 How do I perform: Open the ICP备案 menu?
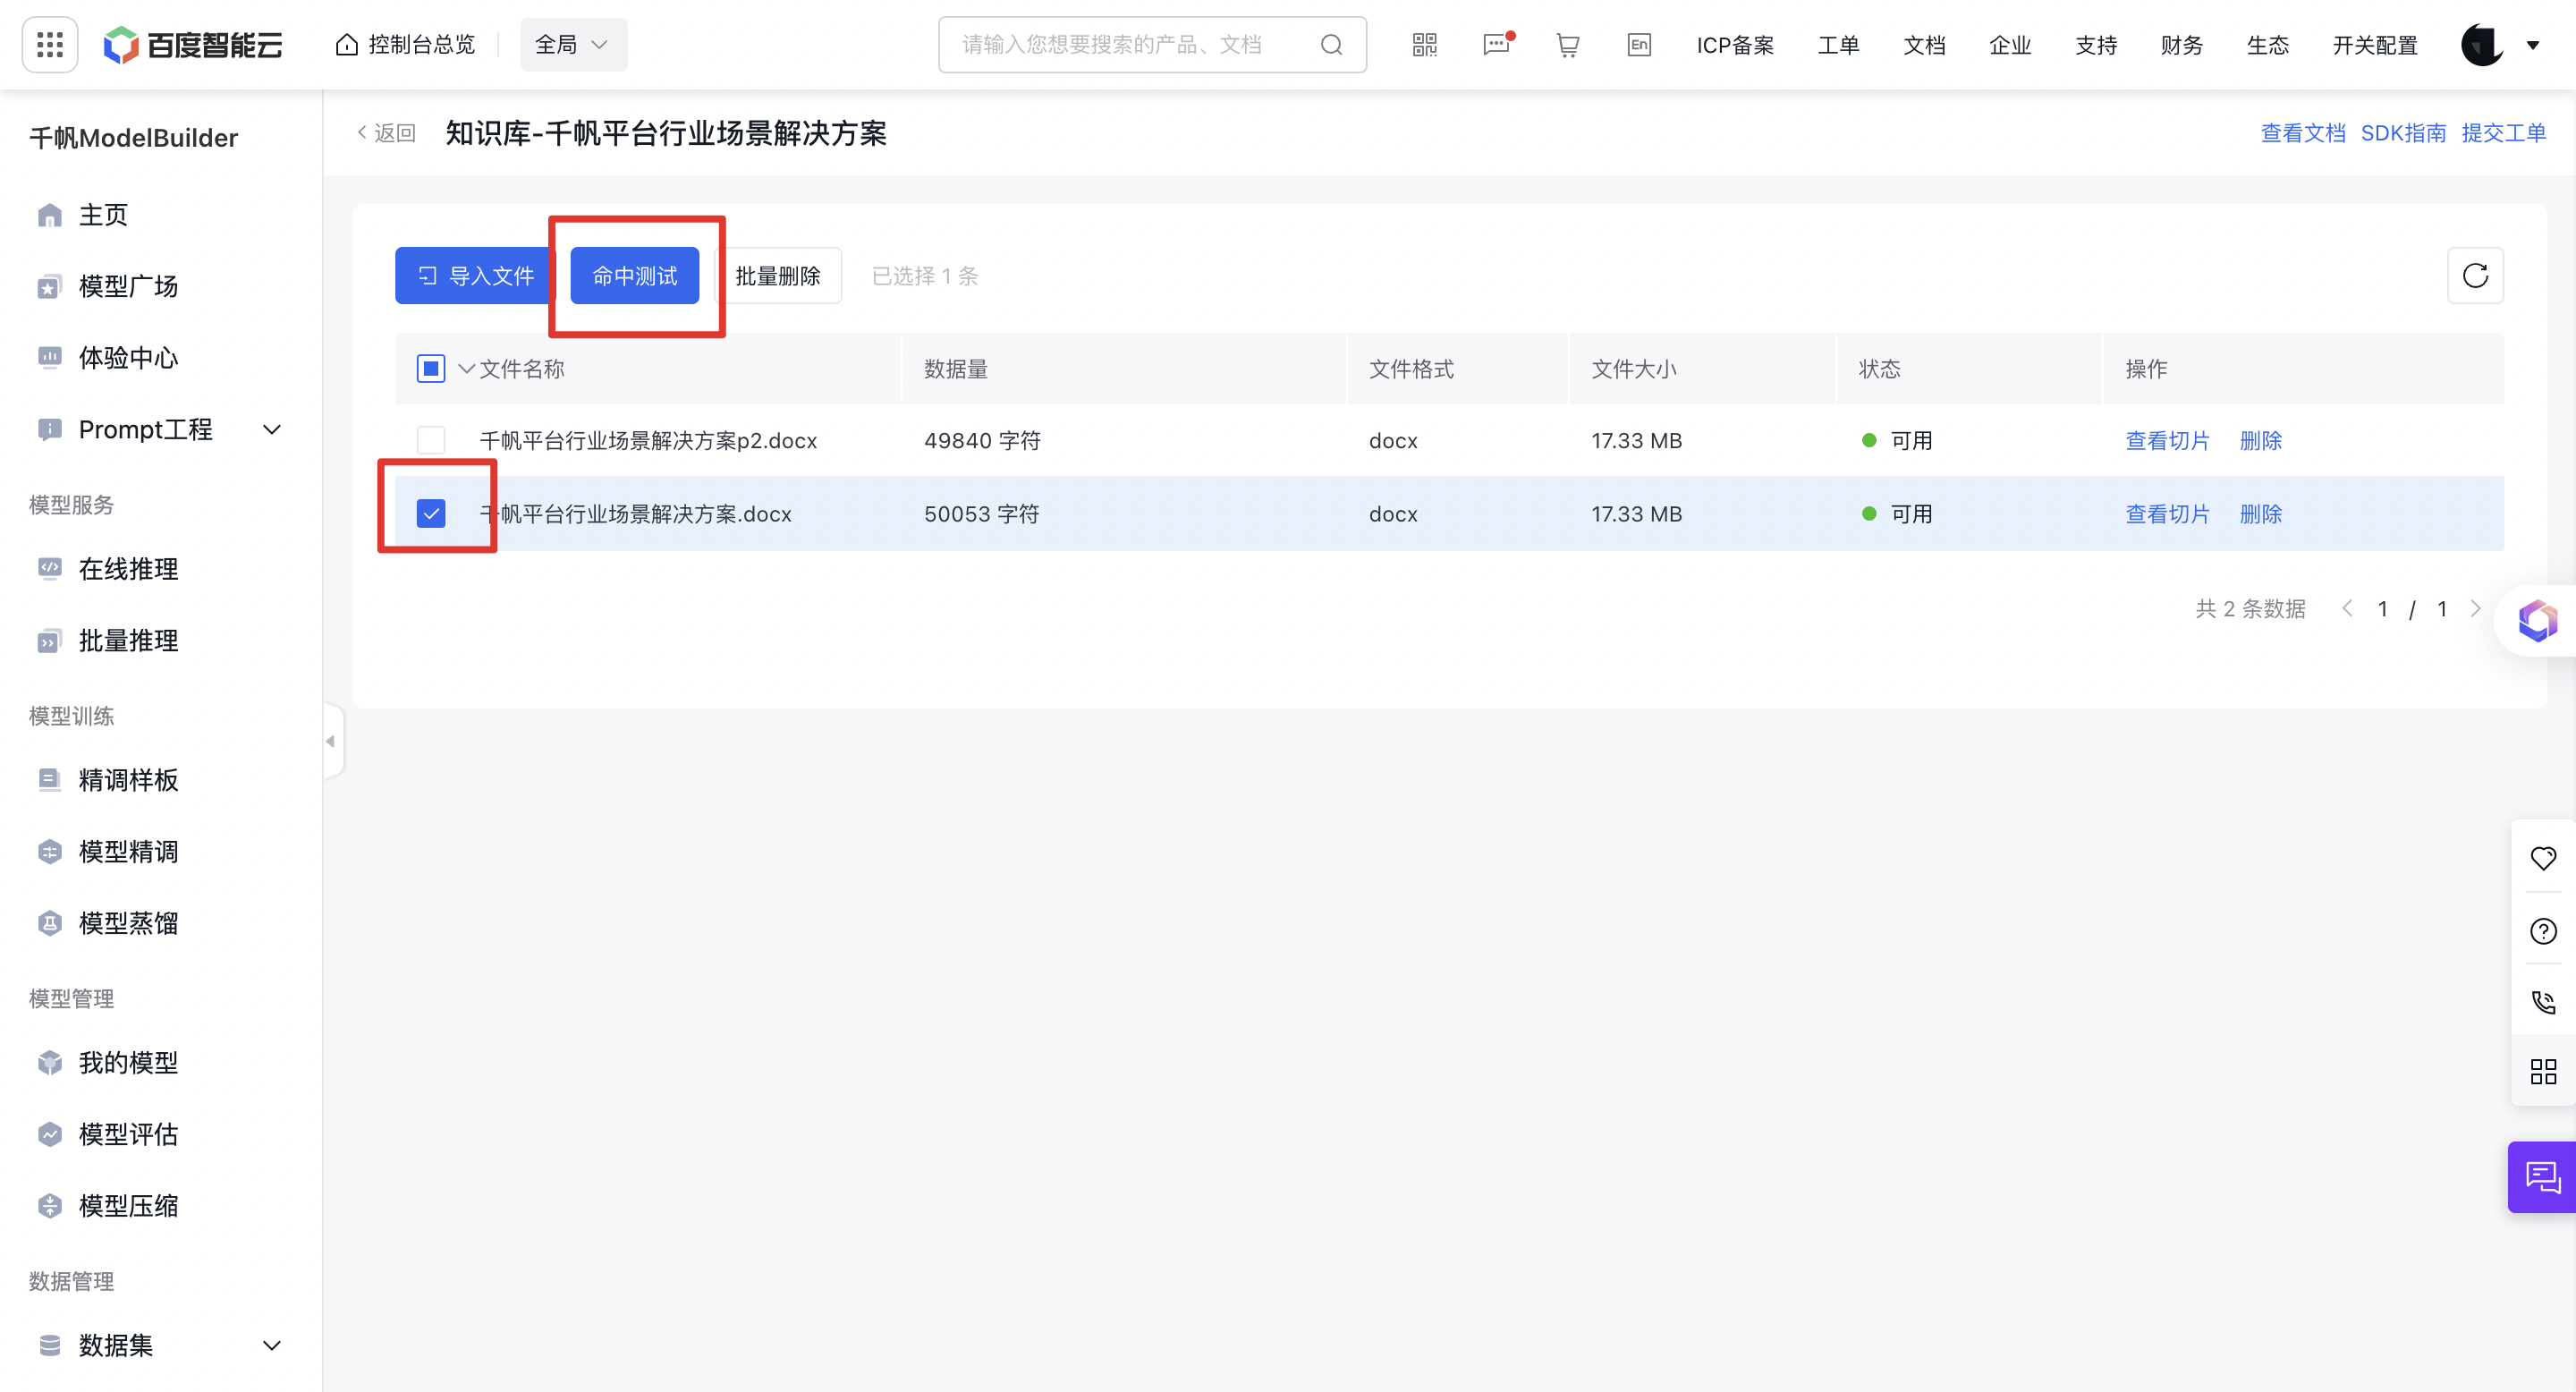pyautogui.click(x=1735, y=45)
